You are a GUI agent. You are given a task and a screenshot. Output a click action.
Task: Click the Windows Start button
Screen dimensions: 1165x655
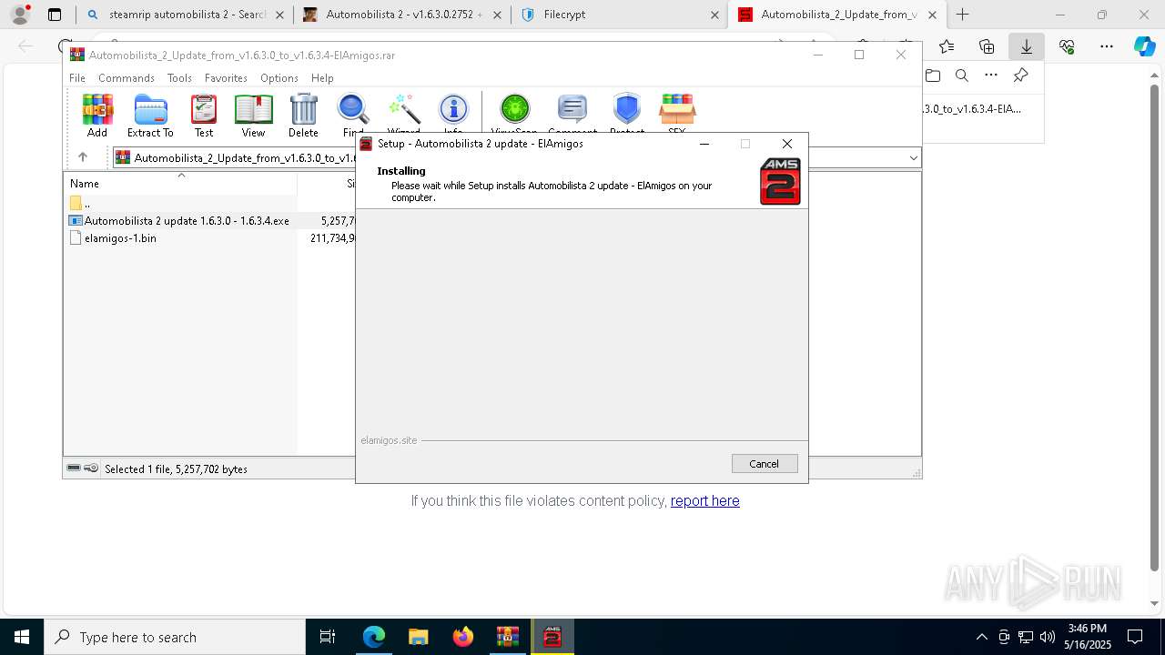point(22,637)
